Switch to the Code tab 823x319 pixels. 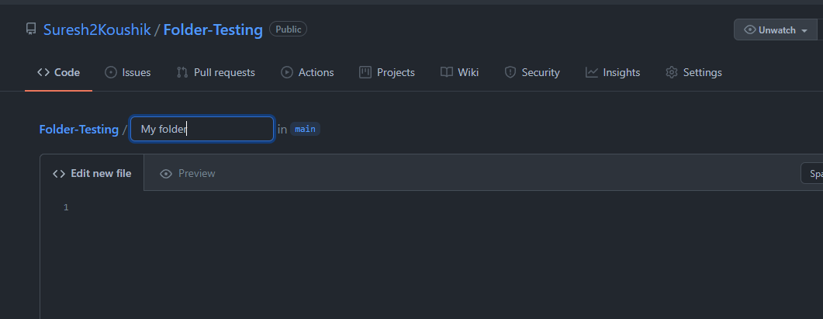click(x=59, y=72)
